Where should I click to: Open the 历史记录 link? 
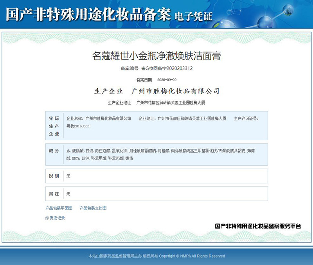pyautogui.click(x=57, y=218)
